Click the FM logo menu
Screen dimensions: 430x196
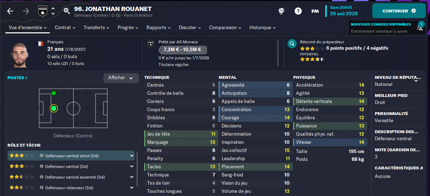315,11
